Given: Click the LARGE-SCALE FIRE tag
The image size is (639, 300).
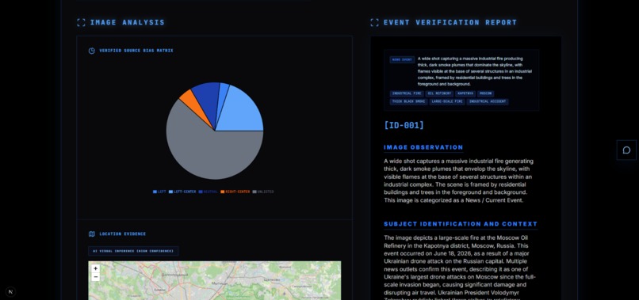Looking at the screenshot, I should [447, 102].
